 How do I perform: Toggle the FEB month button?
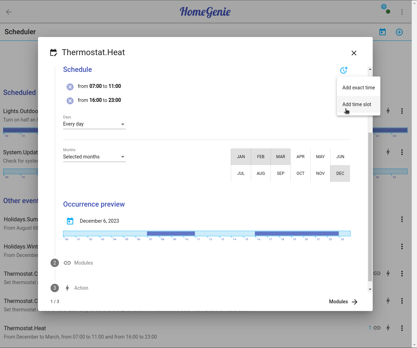(x=261, y=157)
